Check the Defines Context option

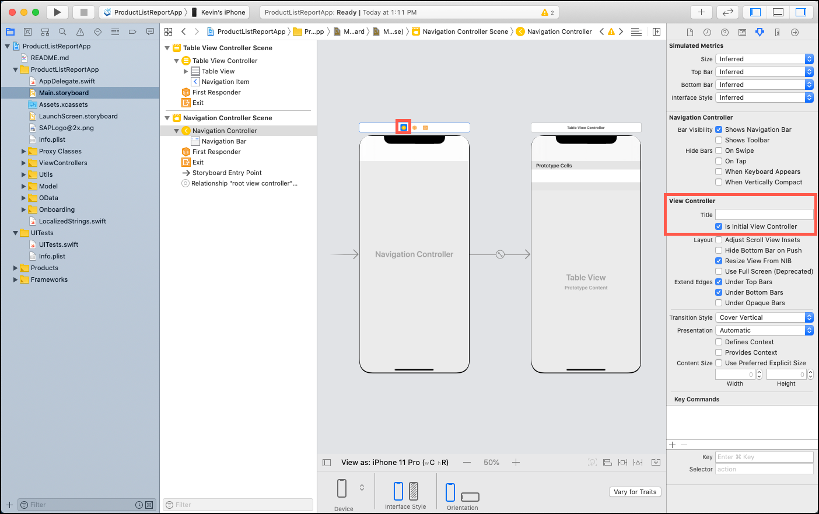(719, 342)
